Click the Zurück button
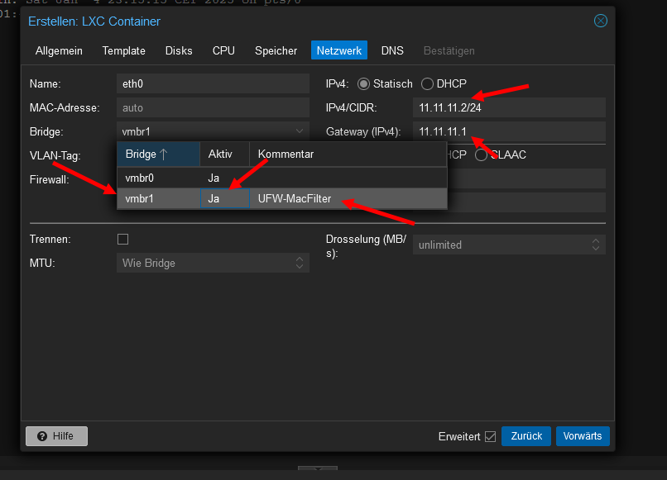Image resolution: width=667 pixels, height=480 pixels. (525, 436)
